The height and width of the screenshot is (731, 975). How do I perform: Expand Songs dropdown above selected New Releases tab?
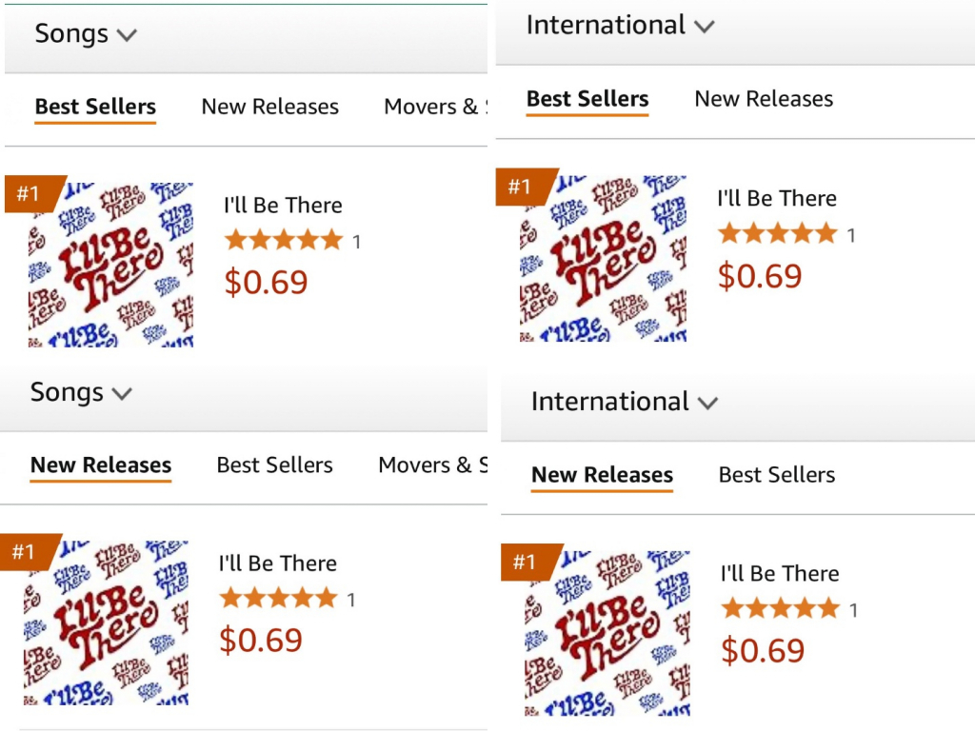[x=81, y=393]
